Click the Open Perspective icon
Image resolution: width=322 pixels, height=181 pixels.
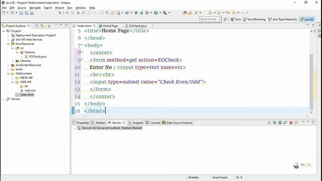(x=225, y=19)
